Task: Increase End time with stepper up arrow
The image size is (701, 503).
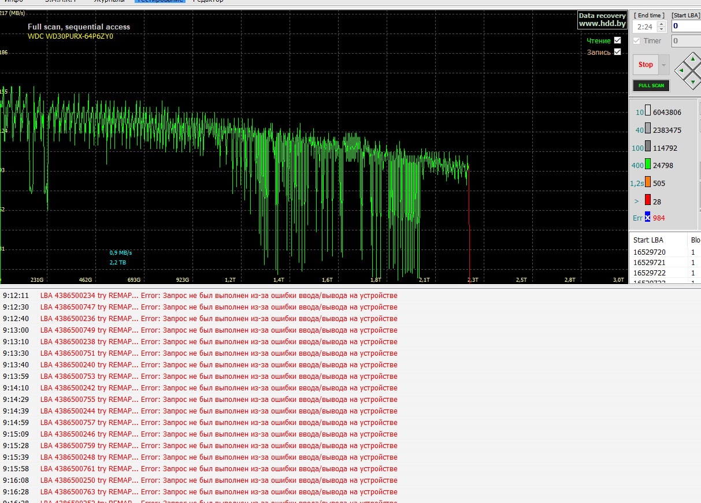Action: [x=662, y=24]
